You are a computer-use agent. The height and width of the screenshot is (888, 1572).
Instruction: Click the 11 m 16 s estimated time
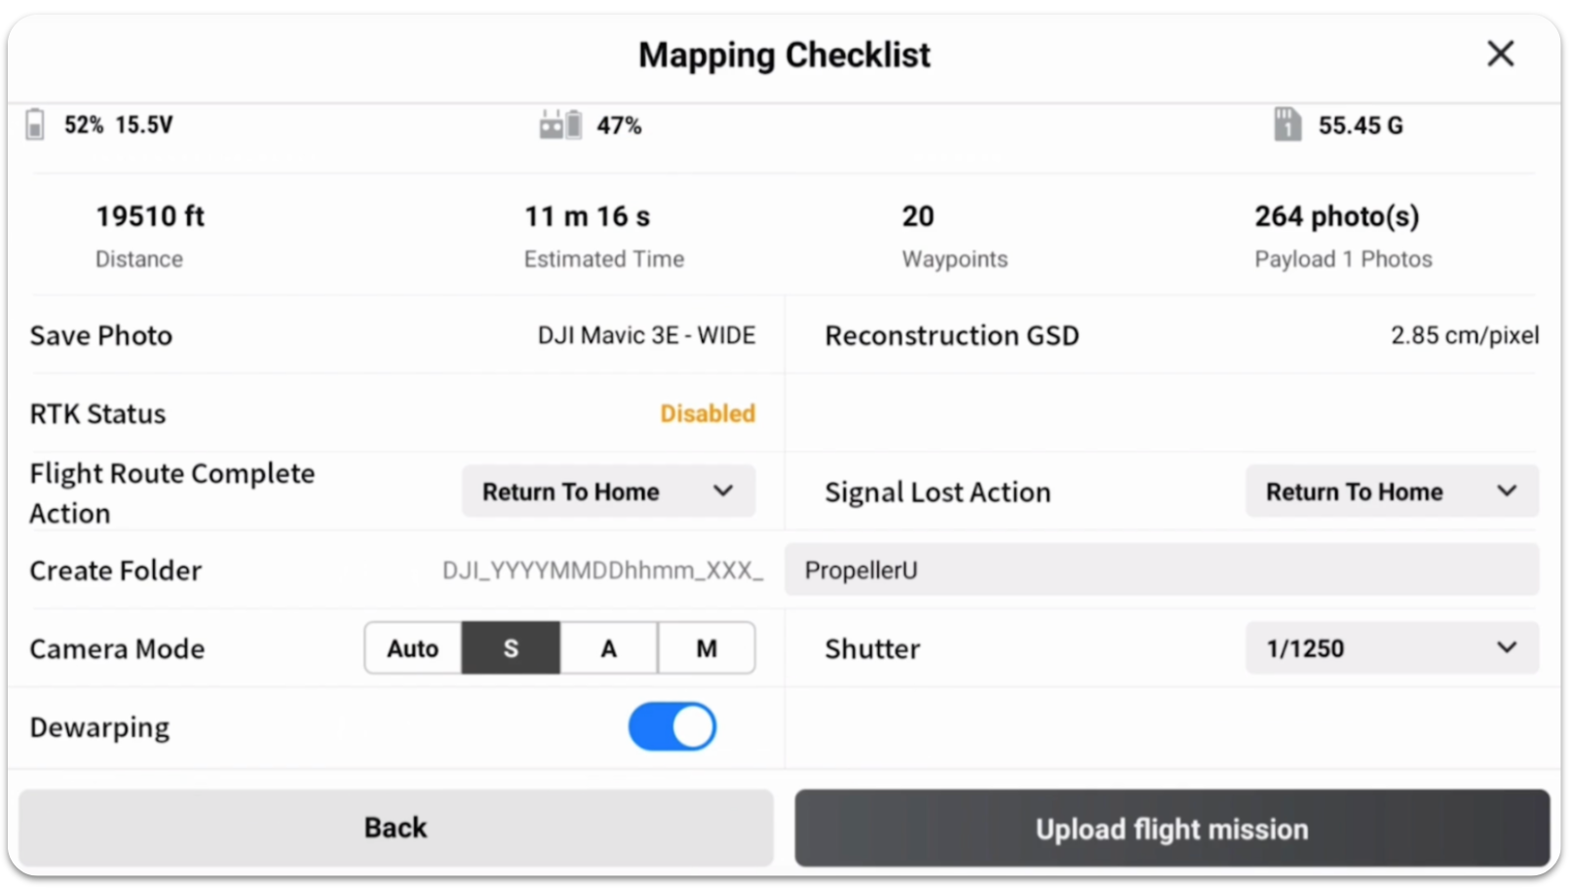pyautogui.click(x=587, y=216)
